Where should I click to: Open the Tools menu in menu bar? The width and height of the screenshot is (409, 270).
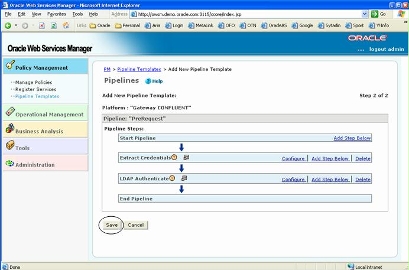tap(77, 14)
